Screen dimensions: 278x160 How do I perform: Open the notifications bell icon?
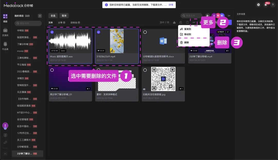(x=266, y=5)
